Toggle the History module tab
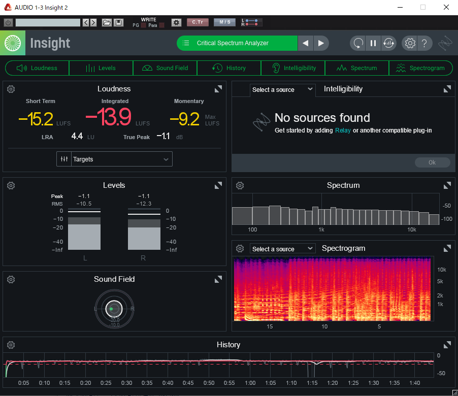The height and width of the screenshot is (396, 458). coord(229,68)
